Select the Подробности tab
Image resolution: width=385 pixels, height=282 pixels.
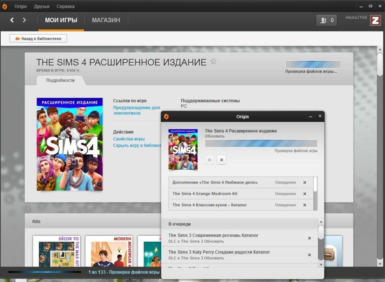pos(60,80)
